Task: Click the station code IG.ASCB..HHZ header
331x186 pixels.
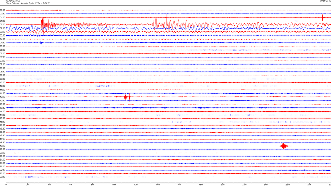Action: click(13, 1)
